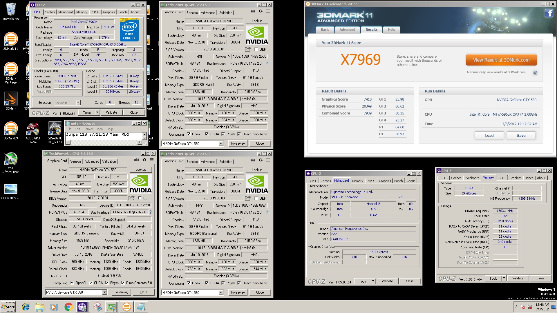Toggle the UEFI checkbox in the PNY GPU-Z window

point(256,199)
